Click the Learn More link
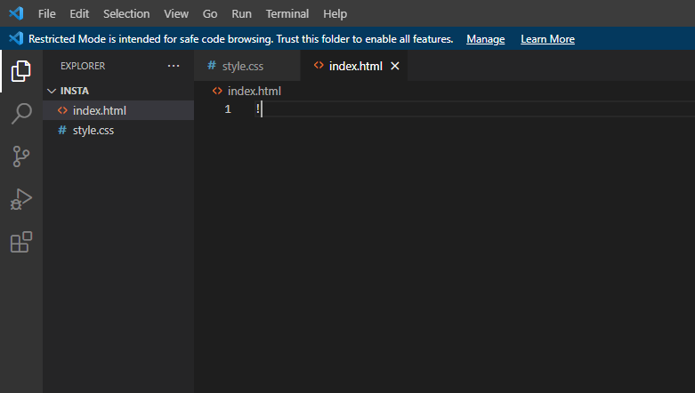The width and height of the screenshot is (695, 393). (547, 39)
